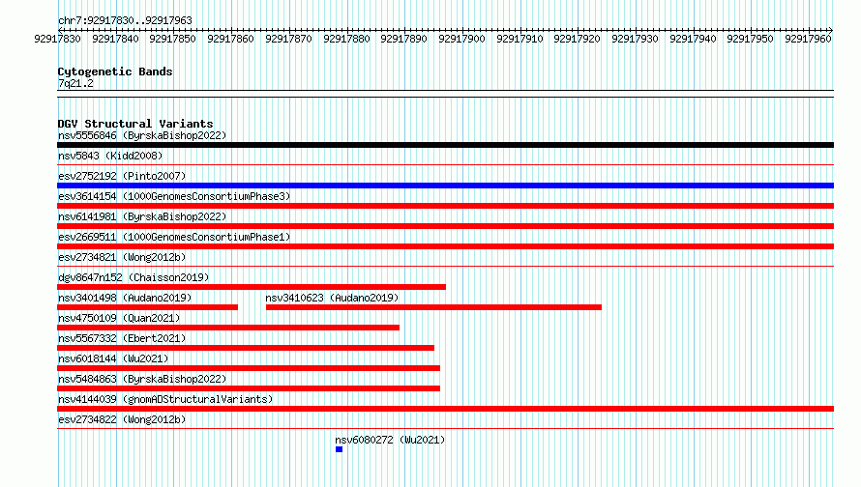The image size is (861, 487).
Task: Click ruler position 92917930
Action: click(x=635, y=39)
